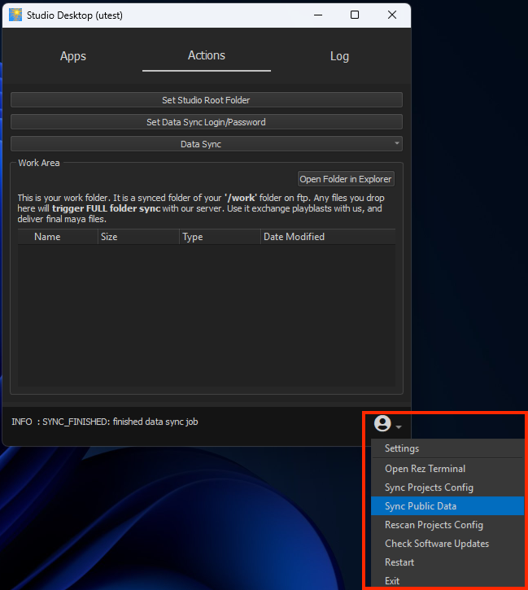
Task: Click Set Data Sync Login/Password button
Action: click(206, 122)
